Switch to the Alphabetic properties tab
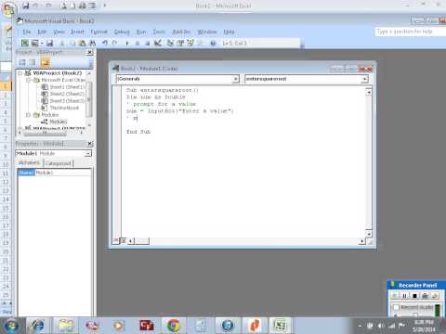The height and width of the screenshot is (334, 446). click(x=29, y=162)
